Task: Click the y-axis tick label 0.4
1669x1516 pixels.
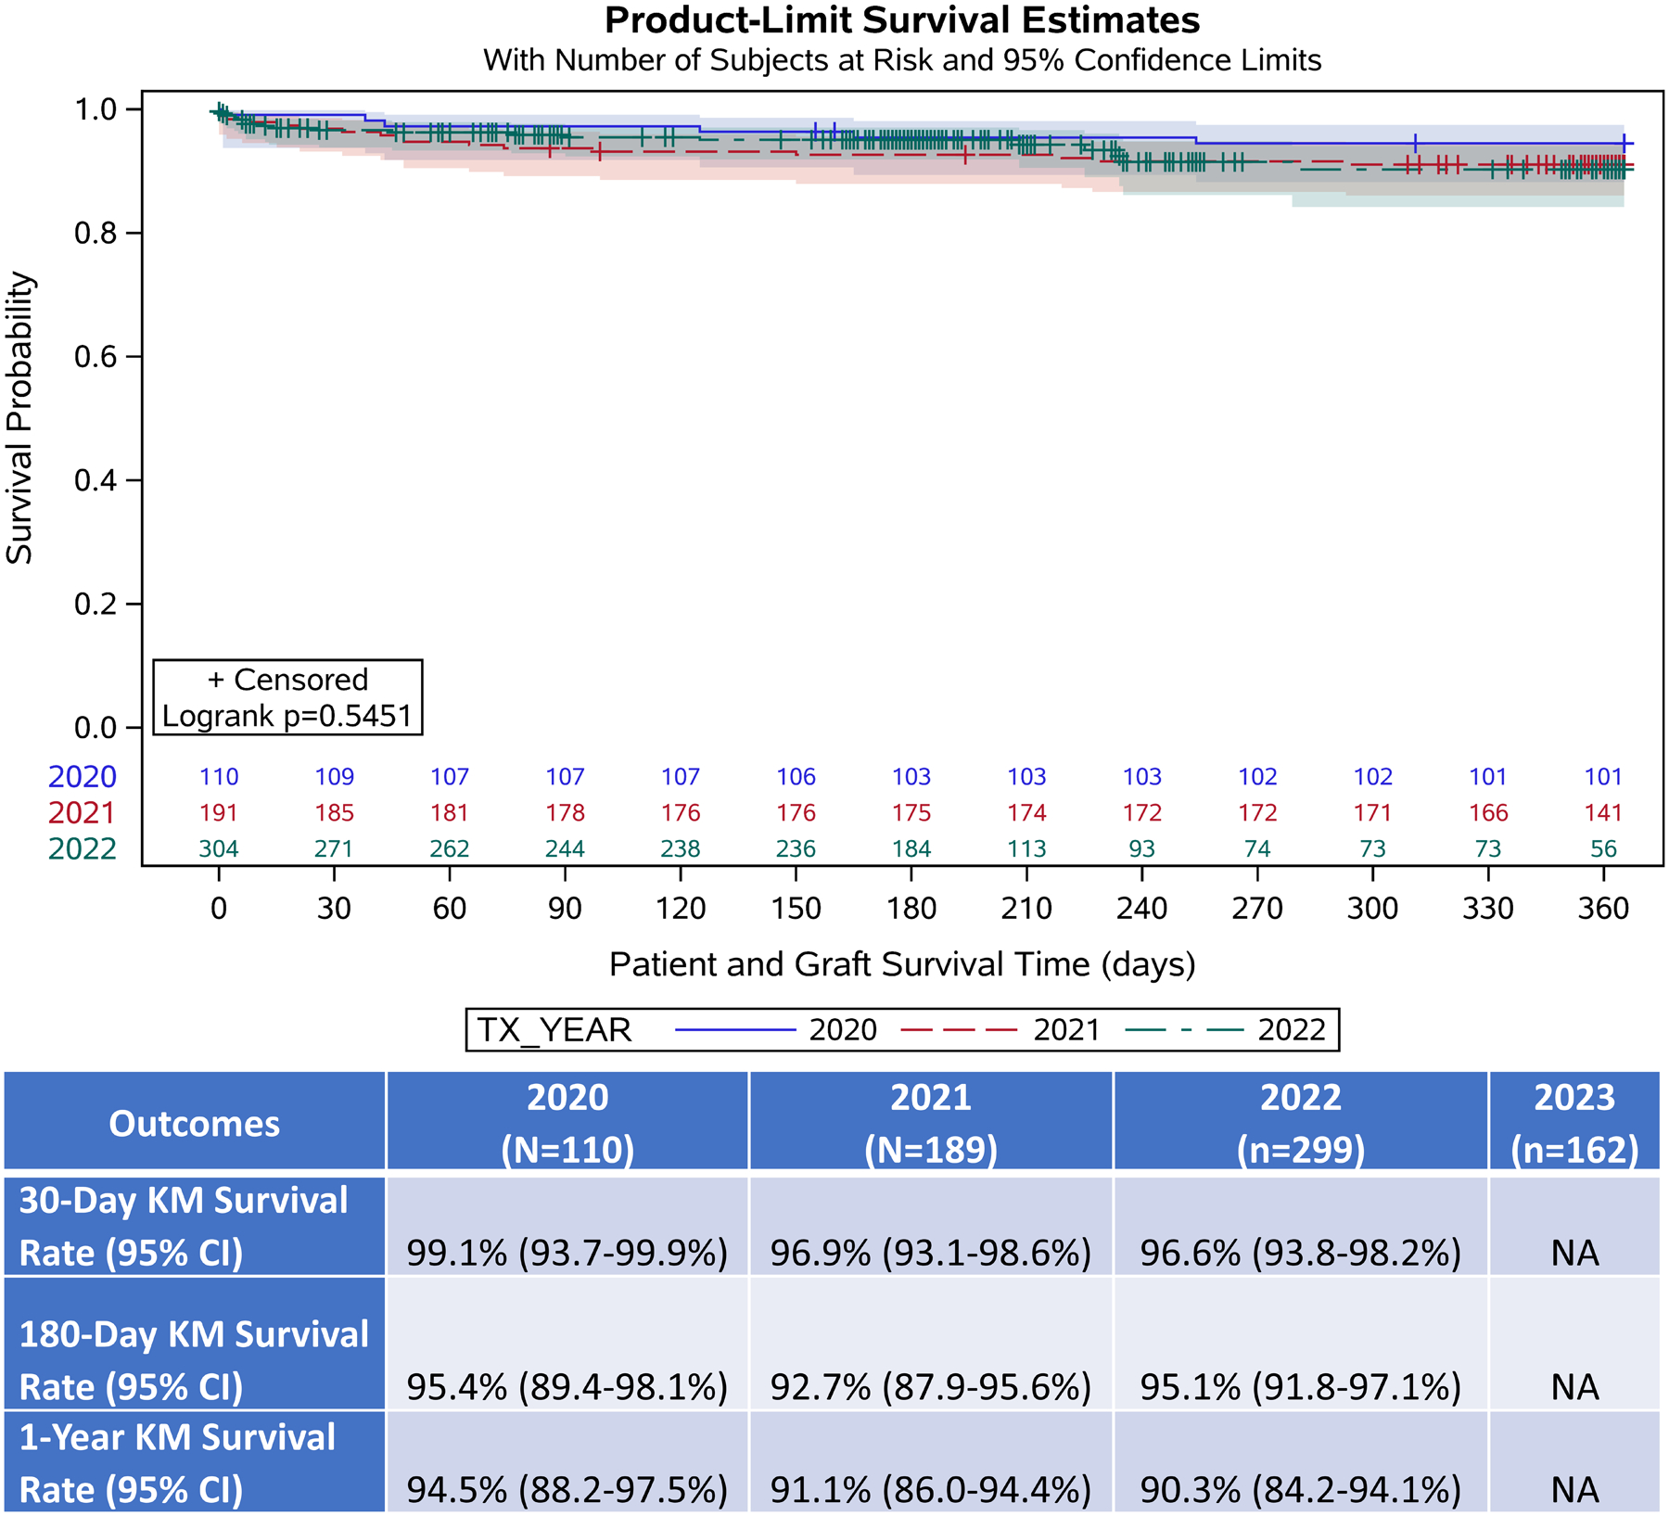Action: (96, 481)
